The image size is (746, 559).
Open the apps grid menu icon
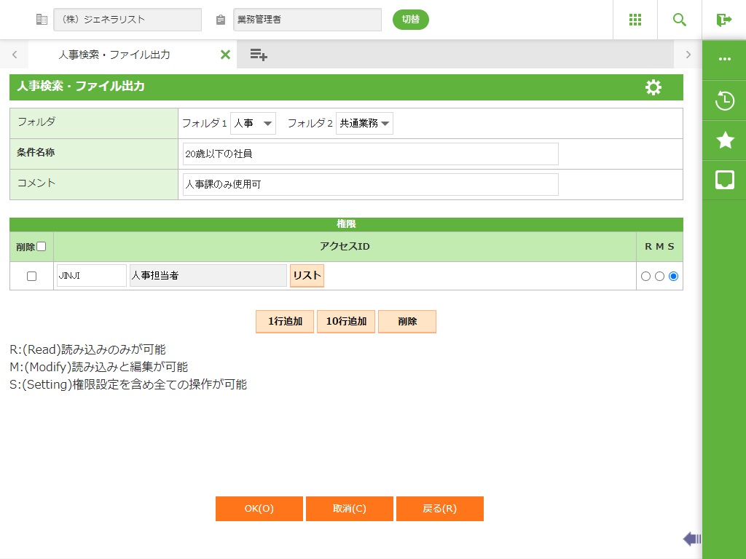(635, 20)
